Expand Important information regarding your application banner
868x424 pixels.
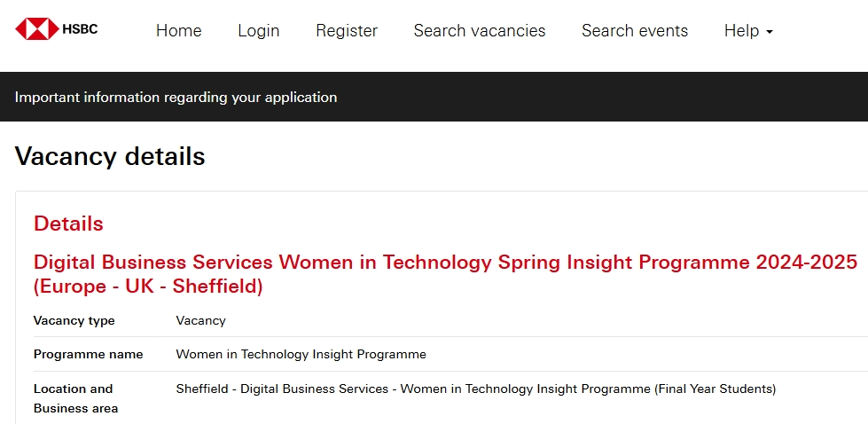176,97
